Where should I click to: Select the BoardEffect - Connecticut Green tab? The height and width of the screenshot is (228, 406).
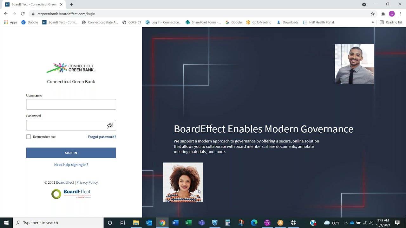(33, 4)
